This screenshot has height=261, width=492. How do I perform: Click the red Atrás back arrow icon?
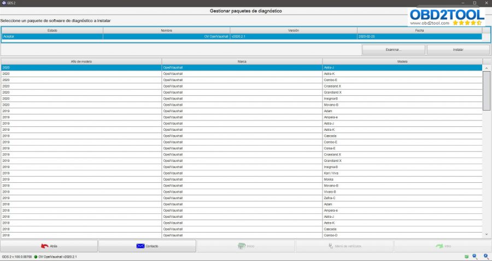[45, 246]
